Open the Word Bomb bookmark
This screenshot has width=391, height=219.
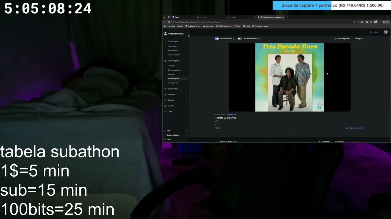pos(208,26)
